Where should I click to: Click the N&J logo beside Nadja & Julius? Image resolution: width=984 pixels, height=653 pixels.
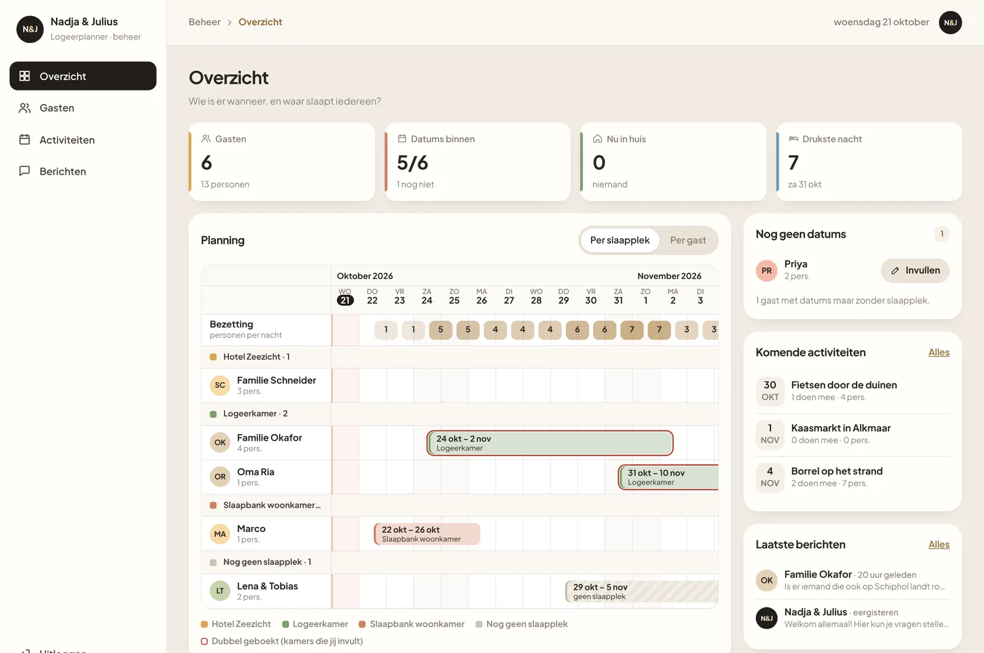tap(30, 29)
